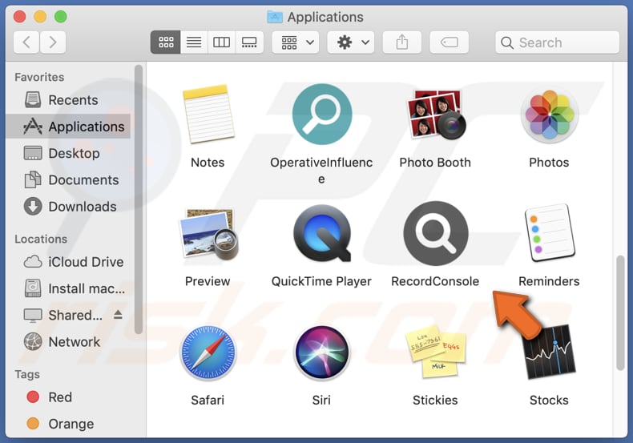Select the Red tag
The image size is (633, 443).
pyautogui.click(x=67, y=397)
